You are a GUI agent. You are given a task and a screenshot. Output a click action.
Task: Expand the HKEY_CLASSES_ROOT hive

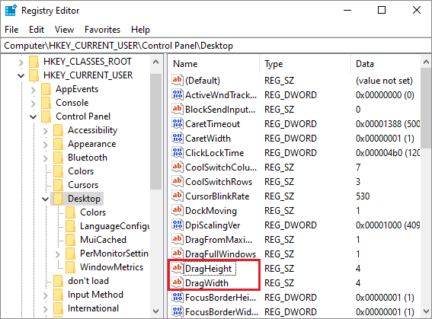21,62
